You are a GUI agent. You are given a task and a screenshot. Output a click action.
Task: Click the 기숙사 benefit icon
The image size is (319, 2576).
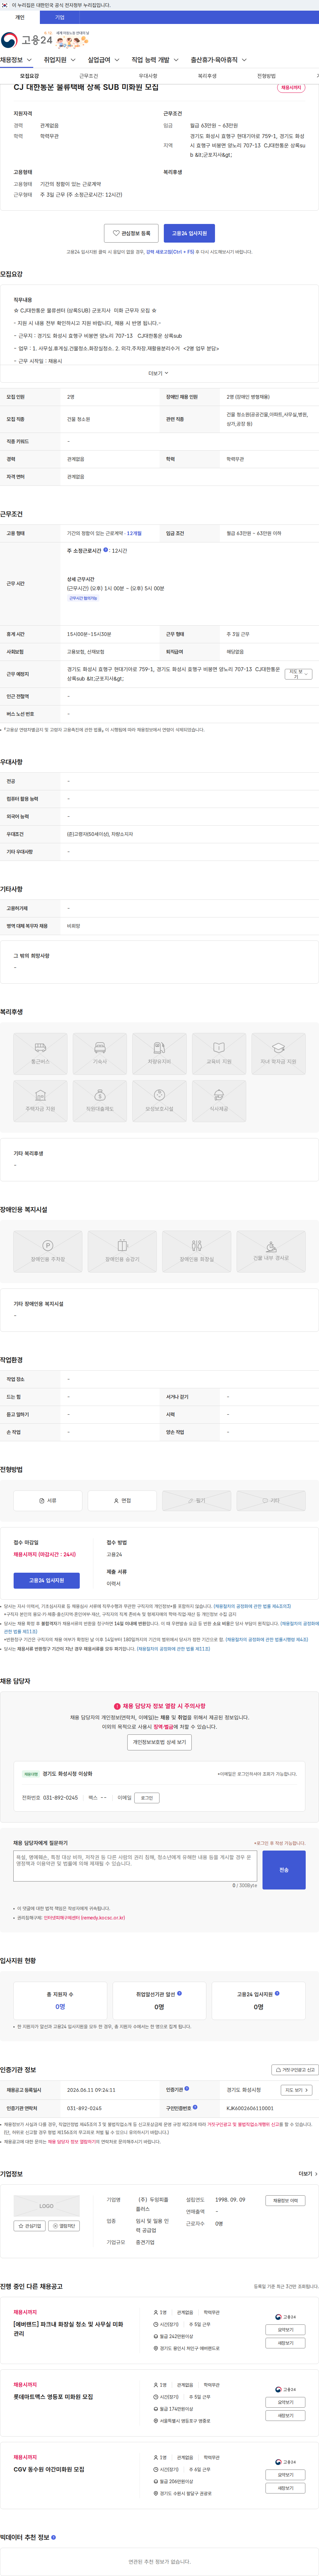point(100,1054)
